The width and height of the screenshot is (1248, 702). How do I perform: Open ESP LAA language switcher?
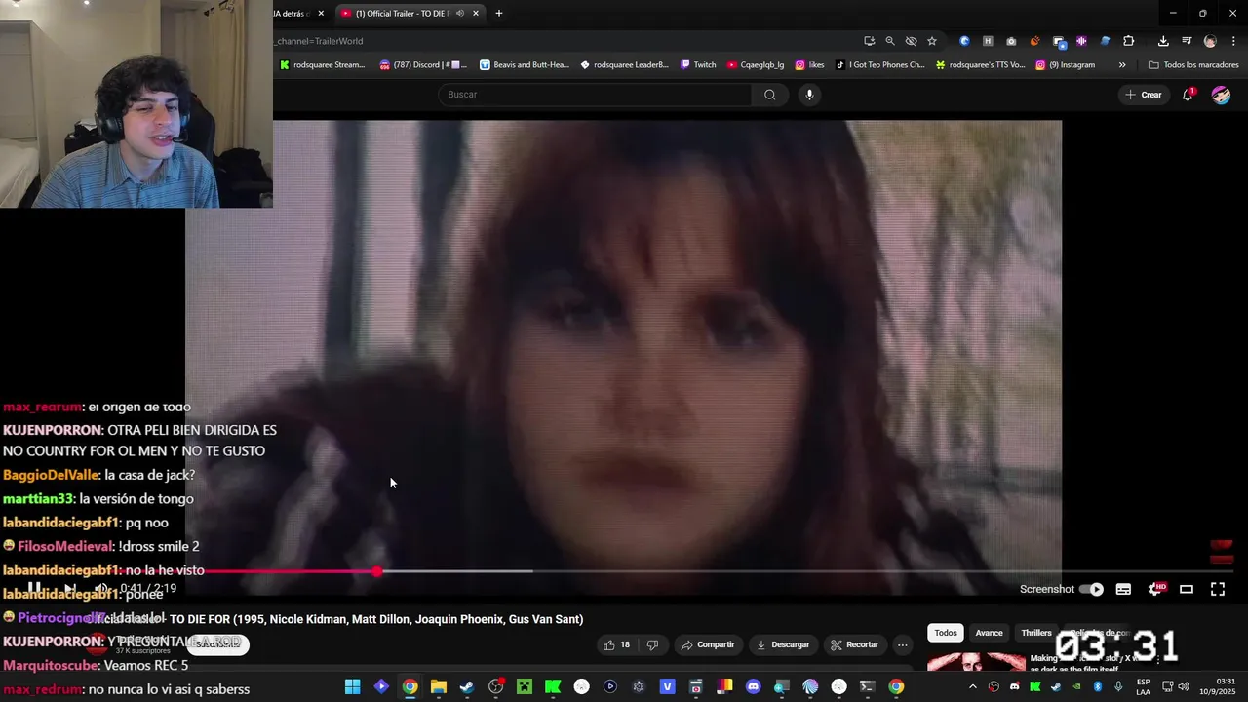pos(1143,686)
